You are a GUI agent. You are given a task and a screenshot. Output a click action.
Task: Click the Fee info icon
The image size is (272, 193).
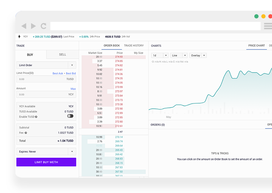[26, 133]
